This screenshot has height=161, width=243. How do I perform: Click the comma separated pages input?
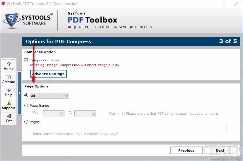(x=130, y=128)
